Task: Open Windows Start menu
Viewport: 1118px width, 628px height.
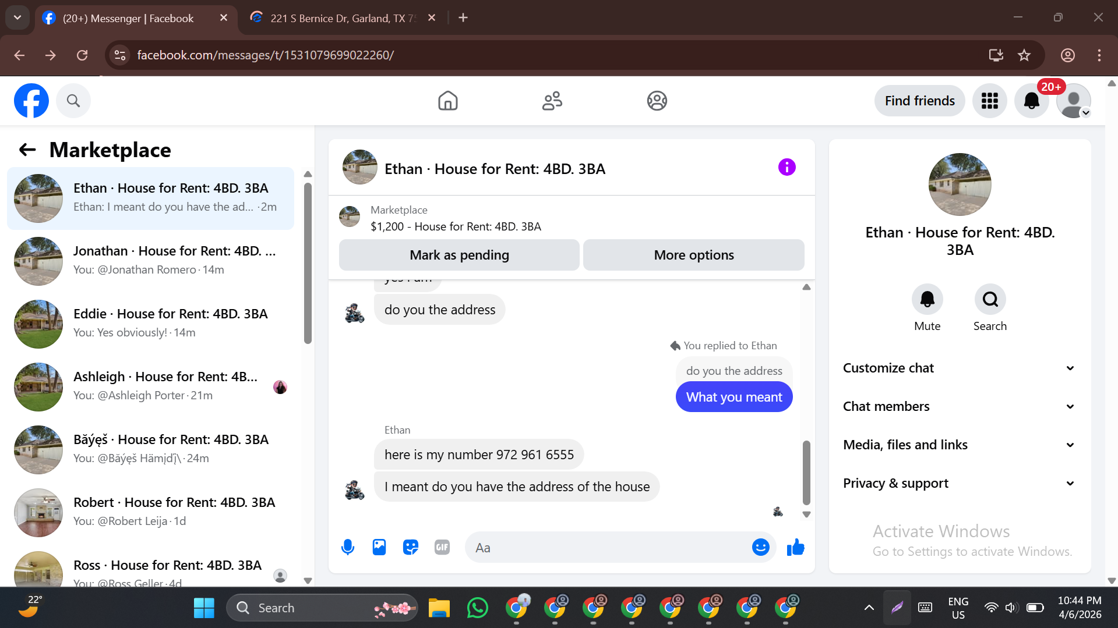Action: [x=204, y=608]
